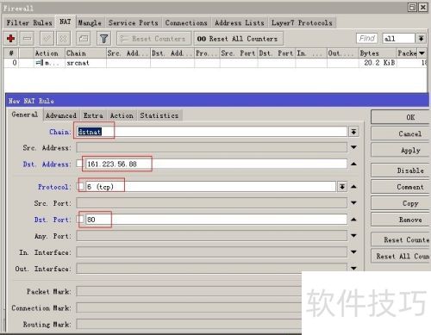This screenshot has width=431, height=335.
Task: Open the column selector arrow beside Packets
Action: click(422, 53)
